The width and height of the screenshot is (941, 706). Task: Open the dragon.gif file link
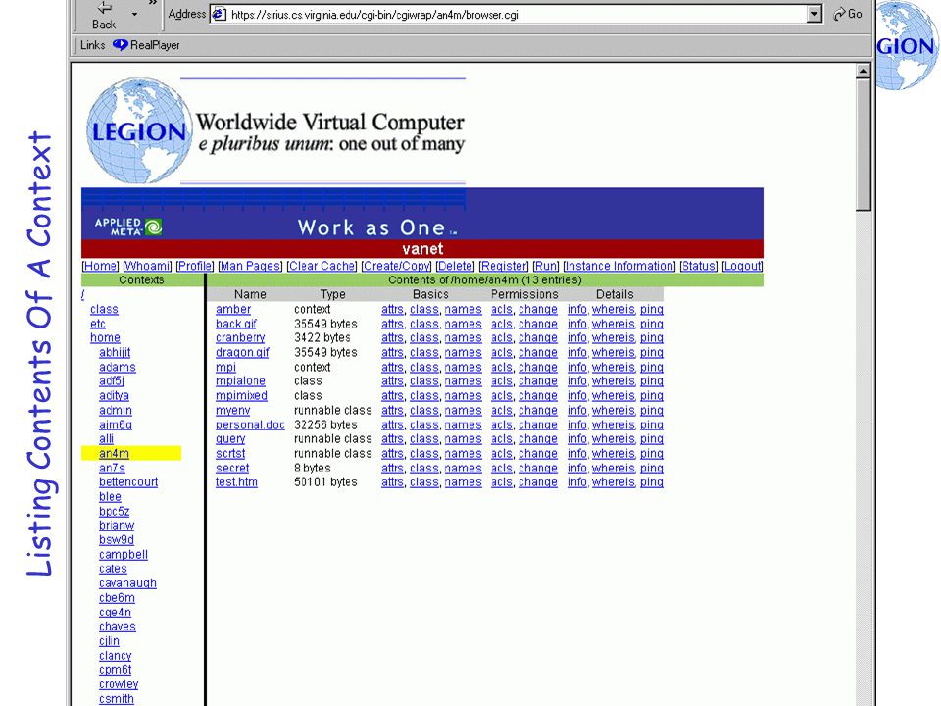(242, 352)
